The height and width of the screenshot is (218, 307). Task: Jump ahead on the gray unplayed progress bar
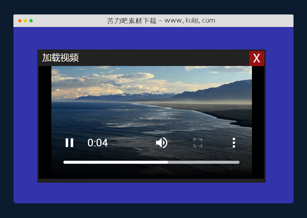(206, 162)
